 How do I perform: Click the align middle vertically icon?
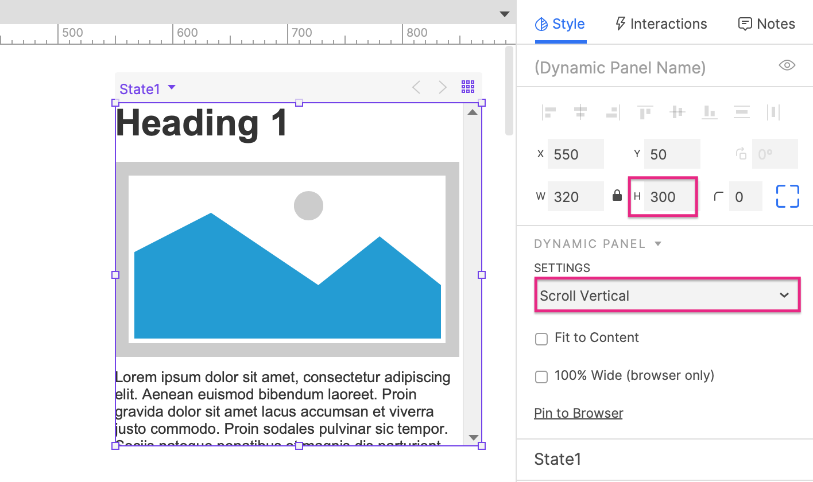point(677,112)
